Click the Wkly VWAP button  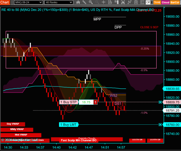pyautogui.click(x=17, y=130)
